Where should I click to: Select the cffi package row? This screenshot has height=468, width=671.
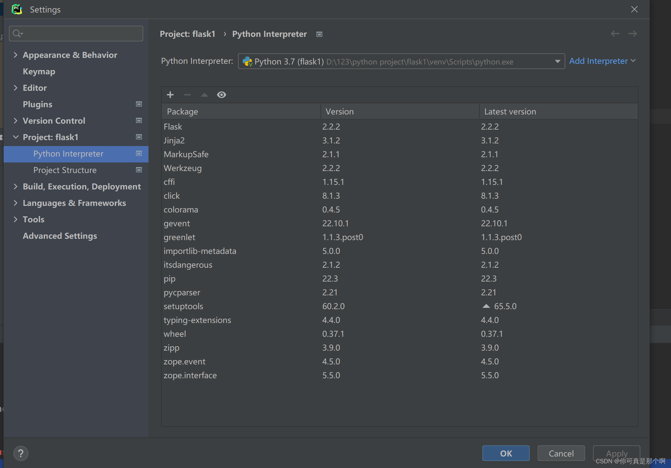[400, 182]
